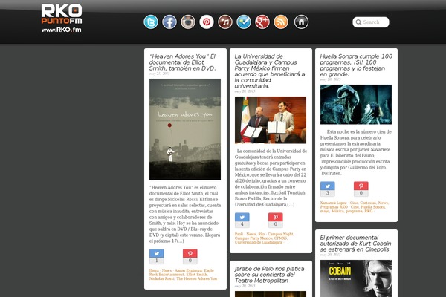Open the Música tag link

pyautogui.click(x=337, y=211)
